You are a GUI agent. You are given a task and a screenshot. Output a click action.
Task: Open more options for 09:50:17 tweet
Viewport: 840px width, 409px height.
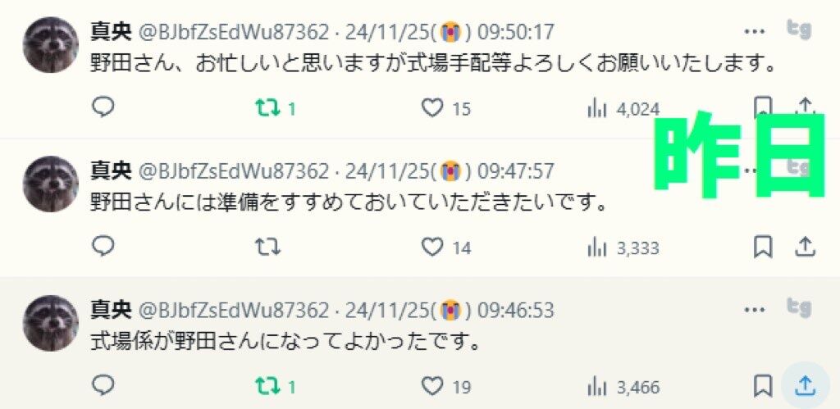[x=755, y=31]
